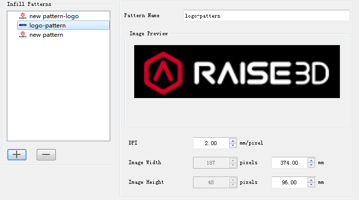359x200 pixels.
Task: Click the Image Width mm field
Action: tap(289, 163)
